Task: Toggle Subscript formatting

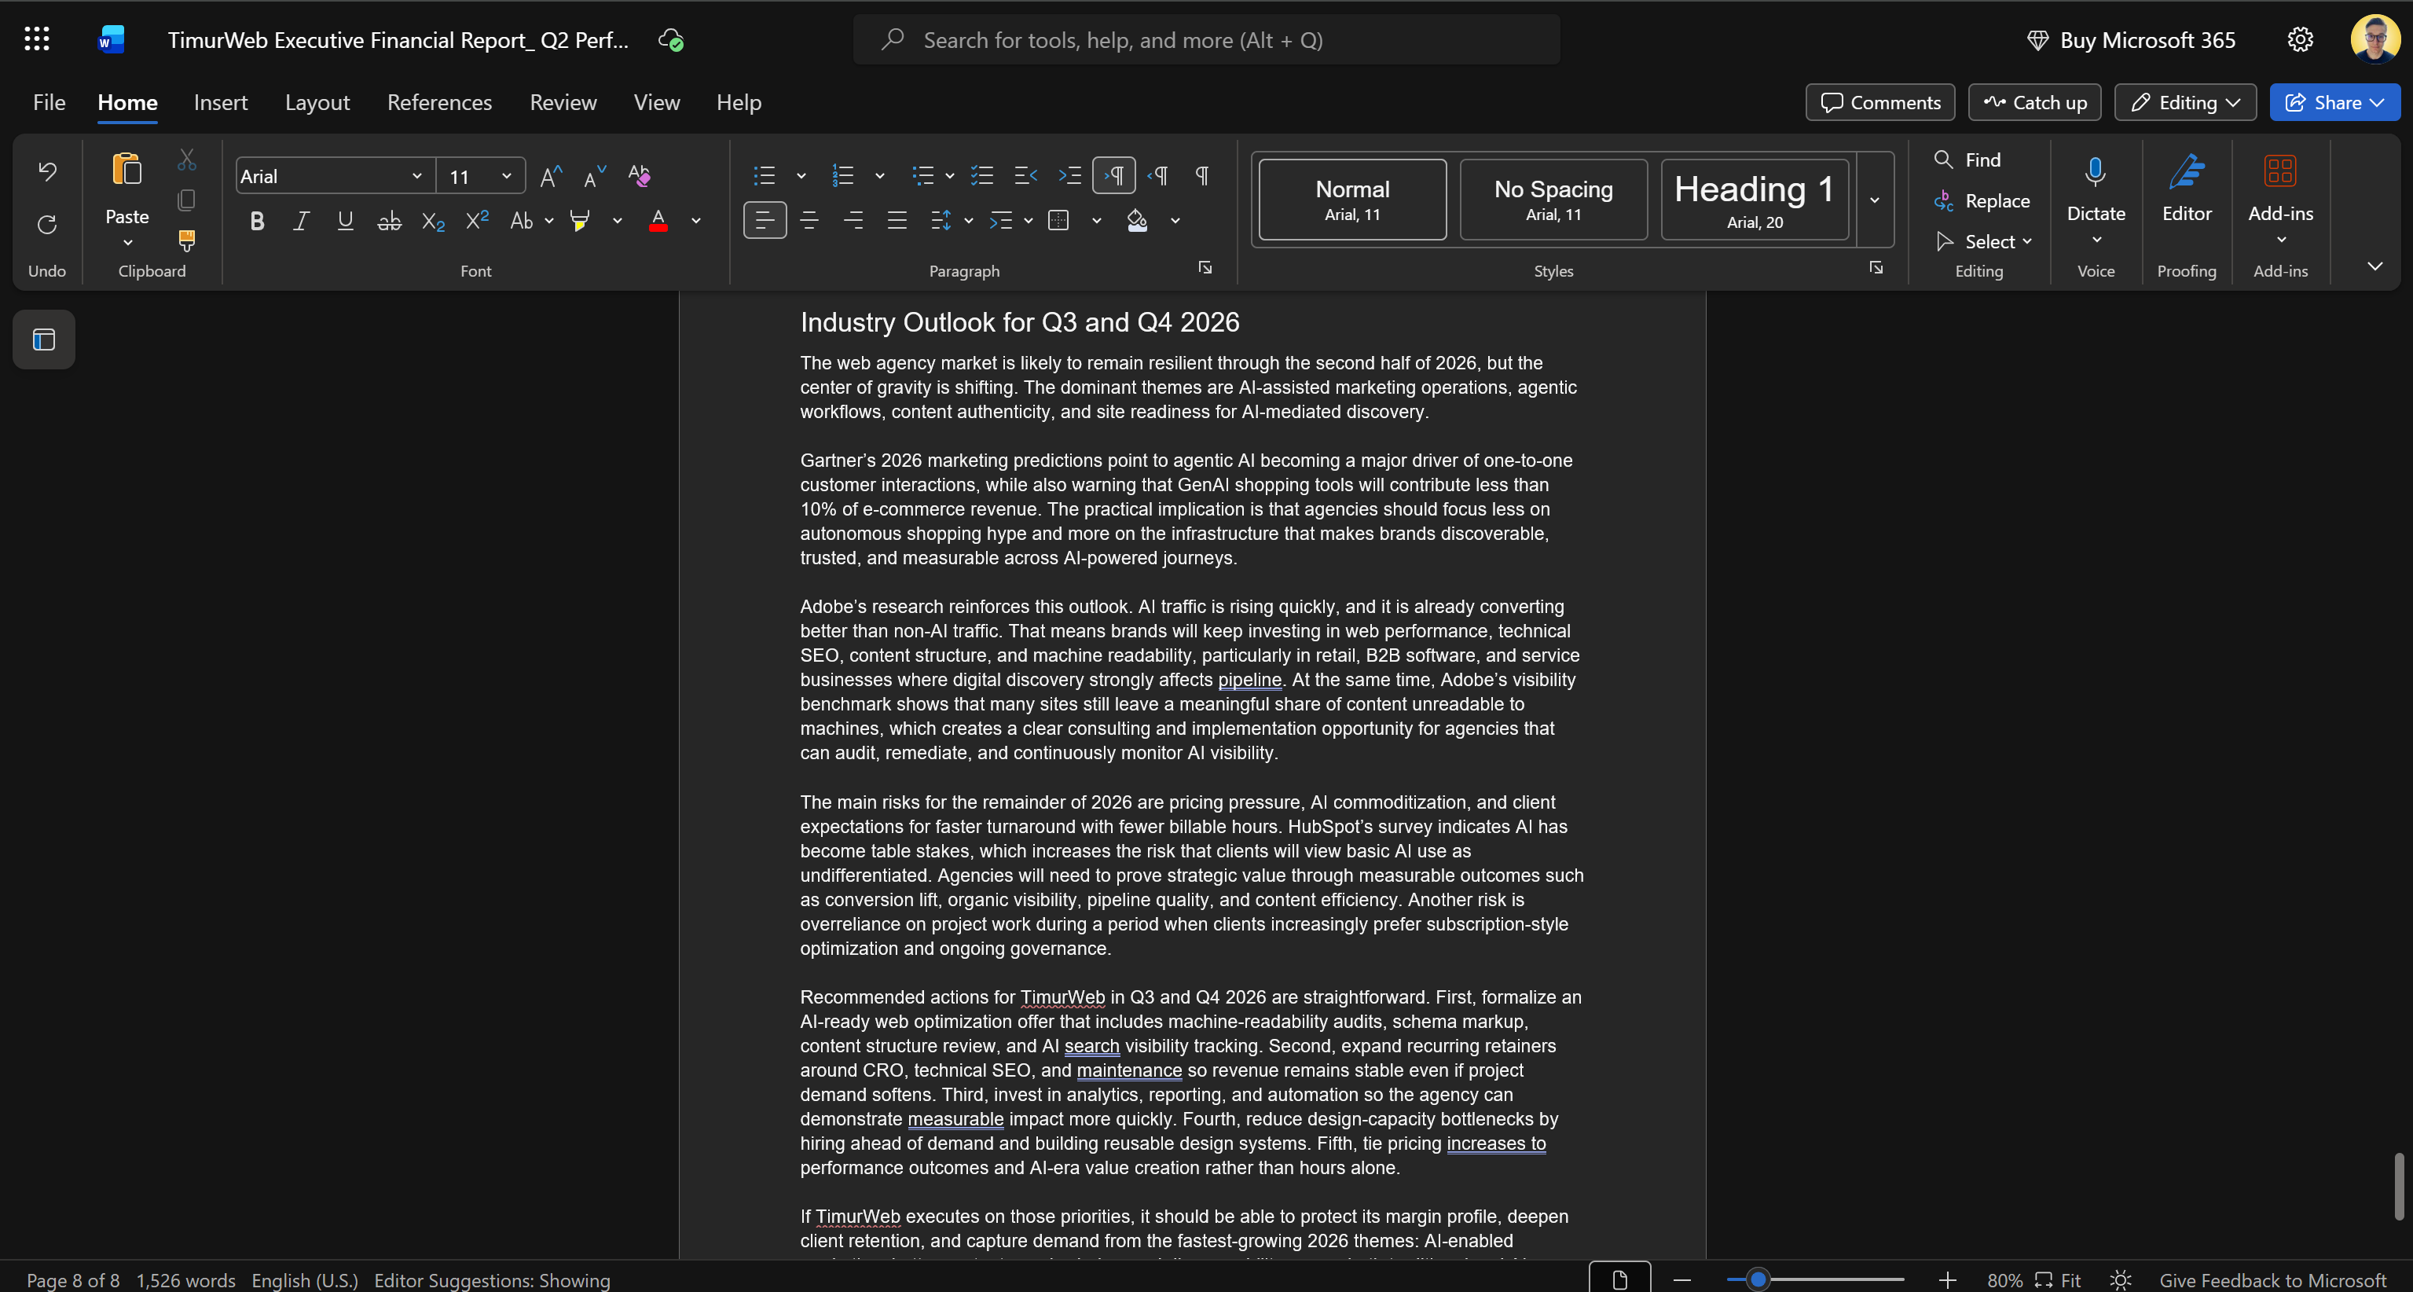Action: point(433,221)
